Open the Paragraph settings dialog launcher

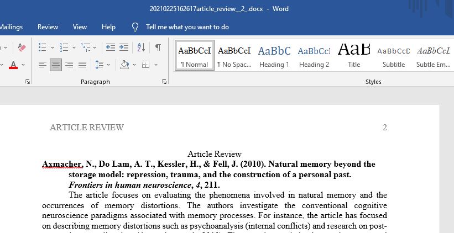[x=164, y=82]
